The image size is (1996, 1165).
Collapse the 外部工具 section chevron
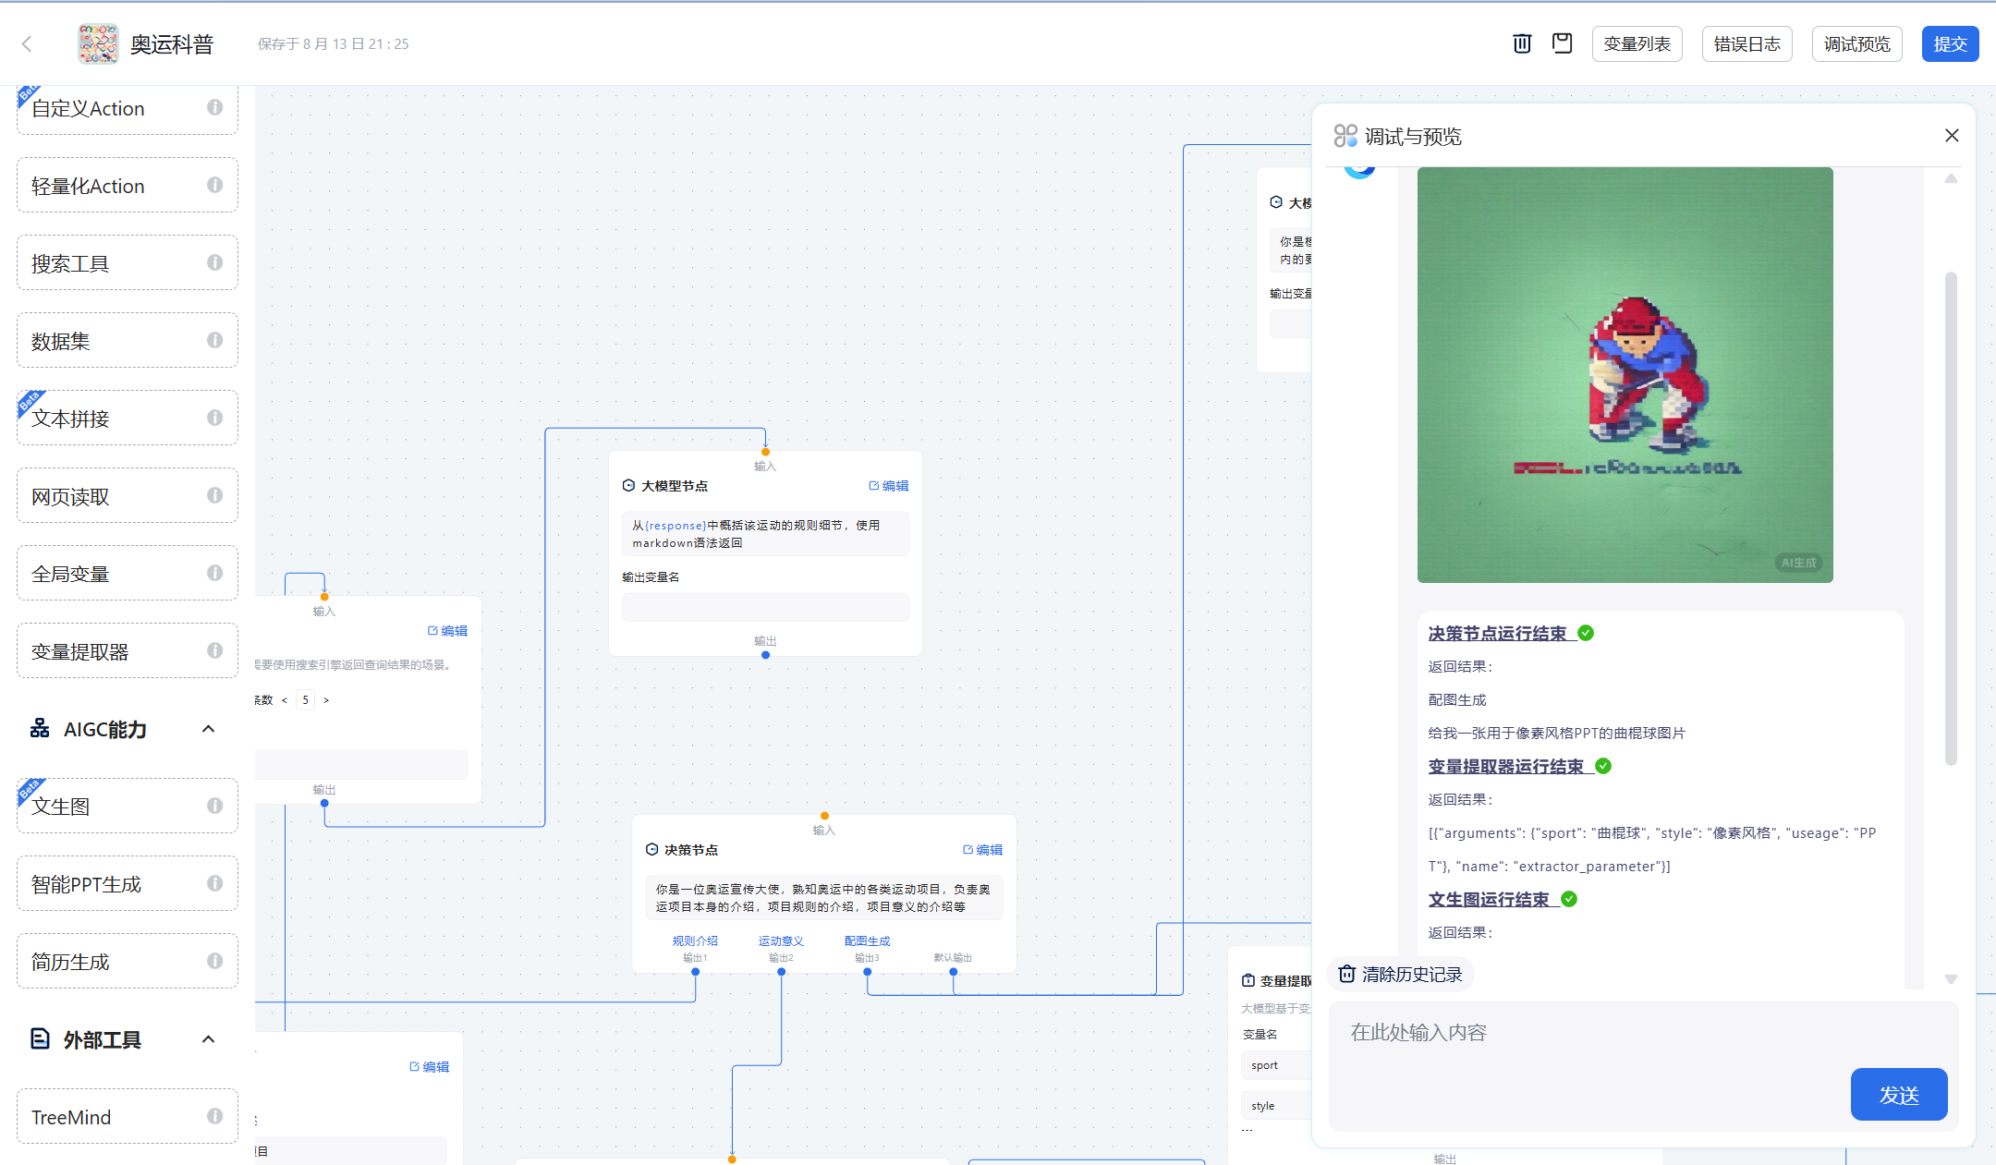click(x=209, y=1039)
